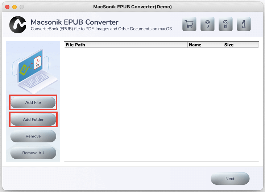Choose the Add Folder button
Image resolution: width=265 pixels, height=192 pixels.
(33, 120)
